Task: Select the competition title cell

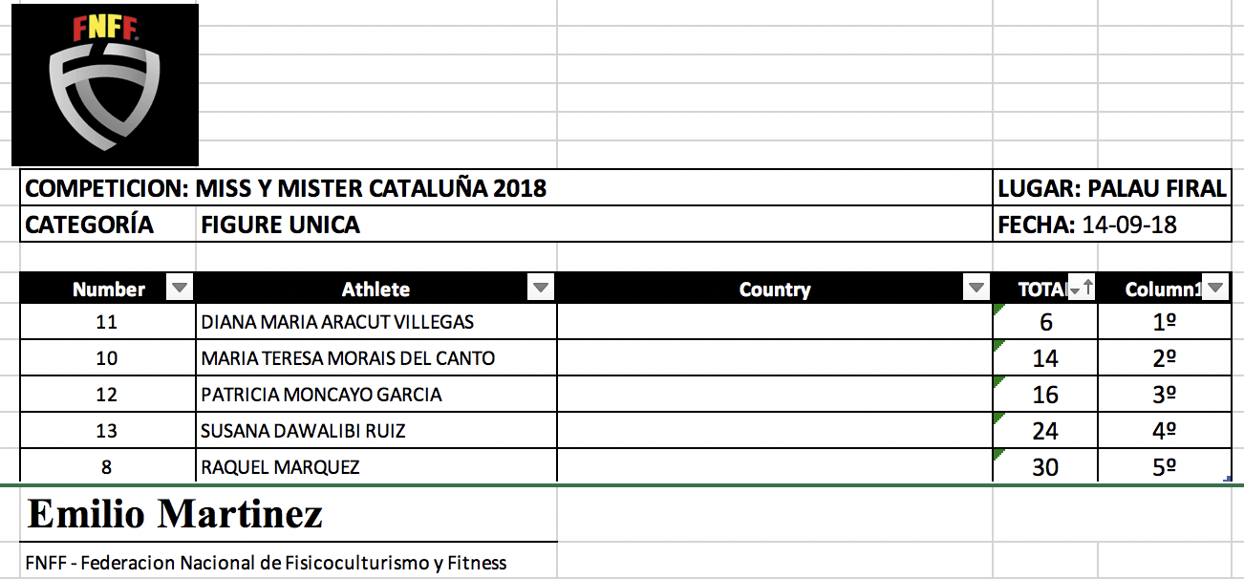Action: coord(287,188)
